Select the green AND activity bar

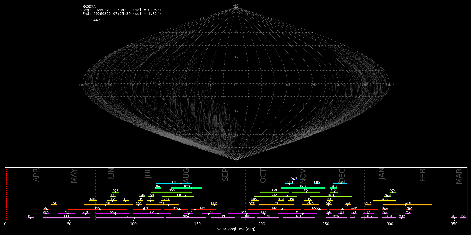pos(303,188)
